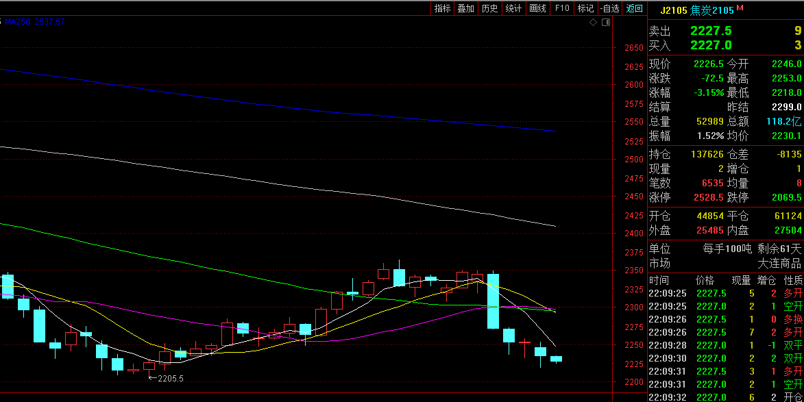
Task: Click the 标记 mark button
Action: [x=585, y=8]
